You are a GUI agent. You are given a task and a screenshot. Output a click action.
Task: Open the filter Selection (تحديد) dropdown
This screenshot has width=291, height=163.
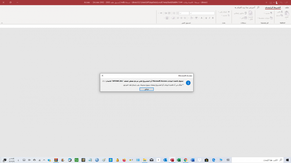268,13
